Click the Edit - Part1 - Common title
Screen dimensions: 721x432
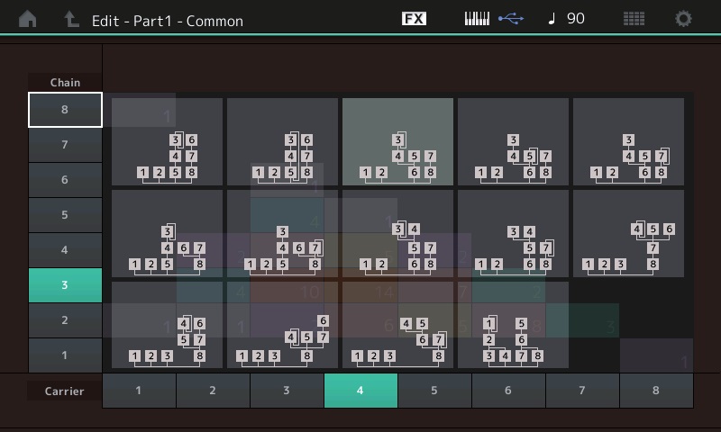[168, 20]
